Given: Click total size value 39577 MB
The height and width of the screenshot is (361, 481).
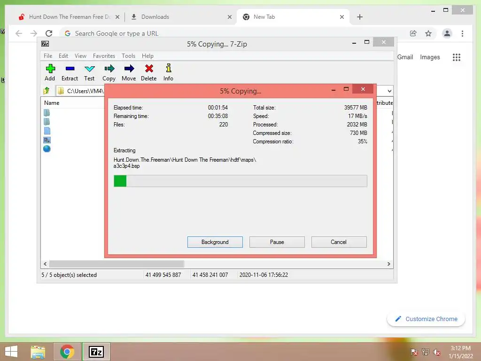Looking at the screenshot, I should point(356,108).
